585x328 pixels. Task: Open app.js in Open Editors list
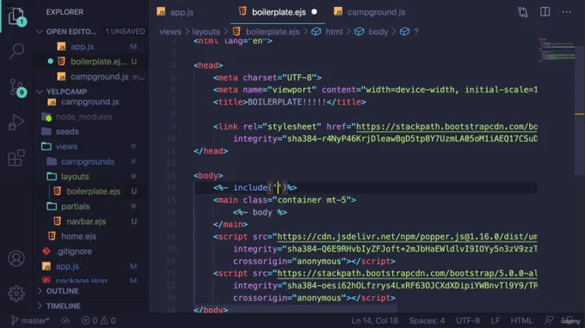(x=82, y=46)
